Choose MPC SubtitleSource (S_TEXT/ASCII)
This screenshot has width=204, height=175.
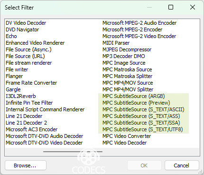[x=143, y=109]
